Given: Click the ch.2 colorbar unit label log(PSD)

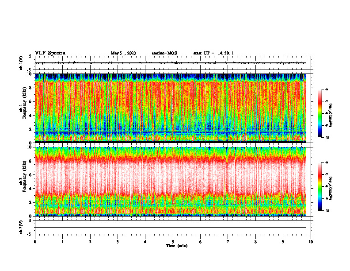Looking at the screenshot, I should (x=331, y=188).
